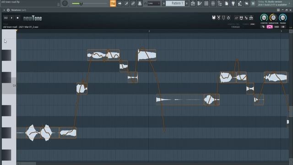Open the Piano roll view icon

(200, 3)
